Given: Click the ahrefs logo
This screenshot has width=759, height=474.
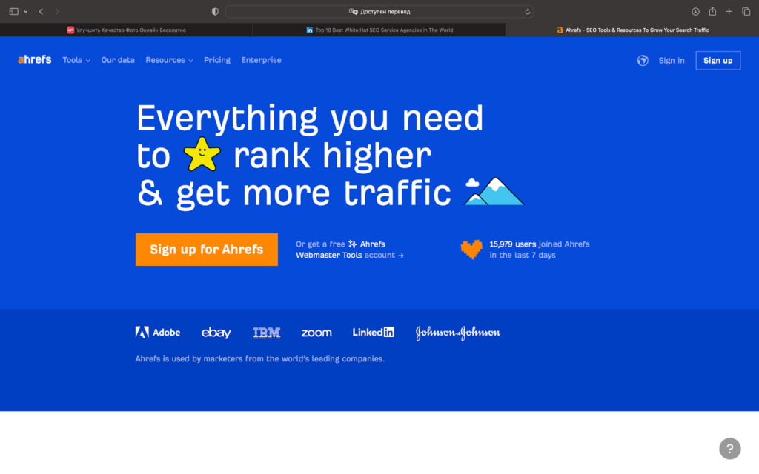Looking at the screenshot, I should [34, 59].
